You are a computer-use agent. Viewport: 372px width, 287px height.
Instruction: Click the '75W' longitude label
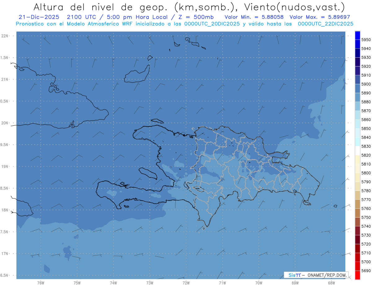pyautogui.click(x=77, y=283)
